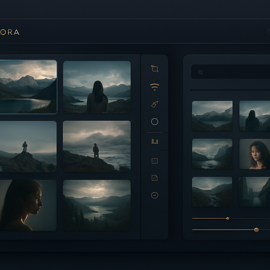270x270 pixels.
Task: Click the magnifier search icon
Action: (200, 72)
